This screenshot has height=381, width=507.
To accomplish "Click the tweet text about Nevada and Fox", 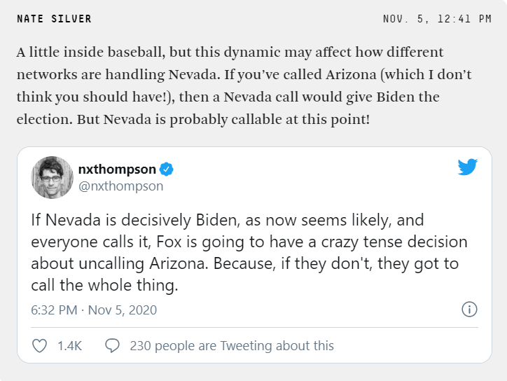I will pyautogui.click(x=249, y=253).
